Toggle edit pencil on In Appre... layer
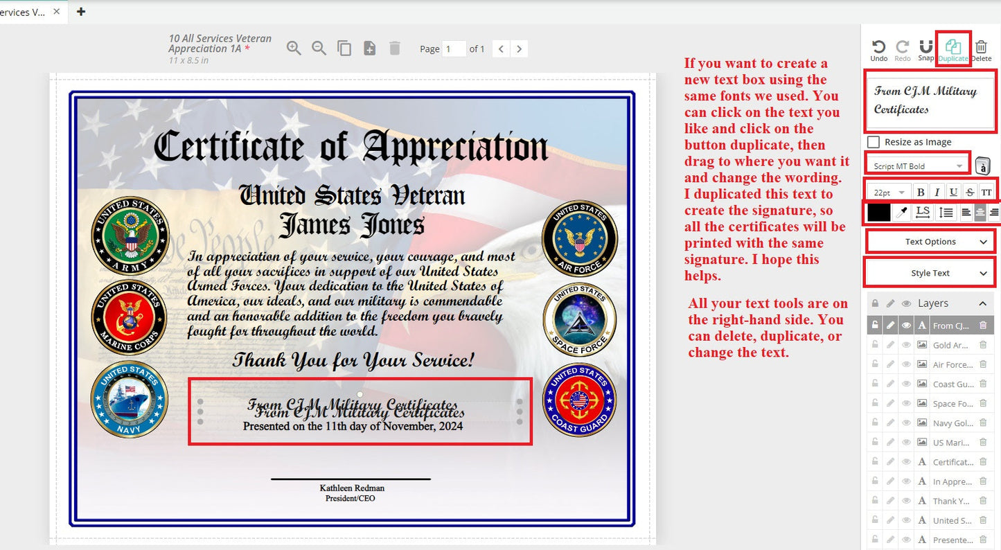 pyautogui.click(x=891, y=481)
